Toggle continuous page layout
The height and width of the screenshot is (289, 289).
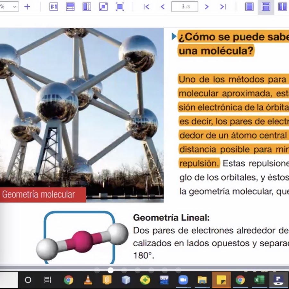[x=266, y=7]
